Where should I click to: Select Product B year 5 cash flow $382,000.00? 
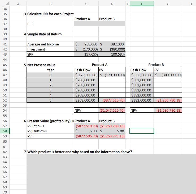pyautogui.click(x=142, y=100)
